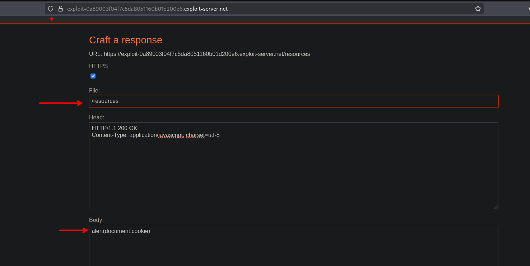The width and height of the screenshot is (530, 266).
Task: Grab the Head textarea resize handle
Action: tap(496, 207)
